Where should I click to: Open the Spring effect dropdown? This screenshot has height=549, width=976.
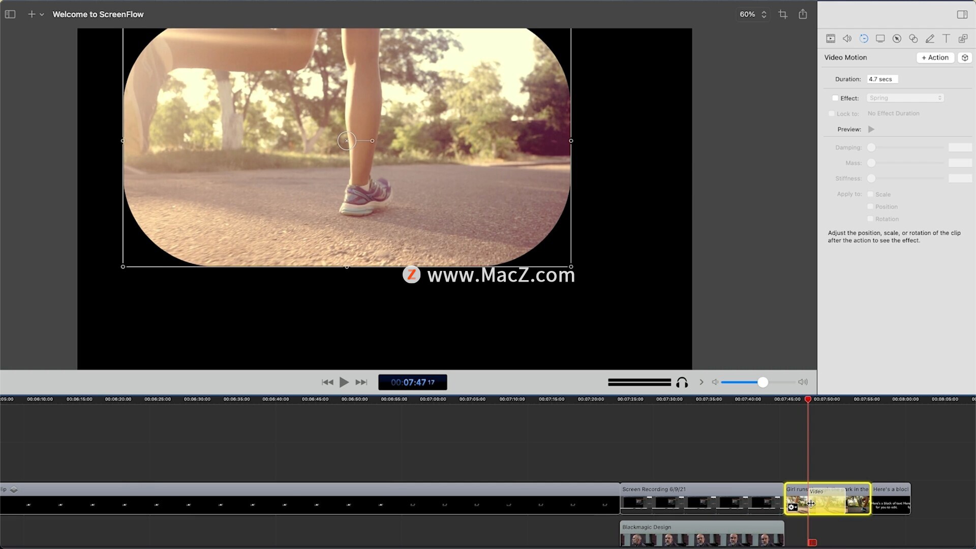tap(905, 98)
